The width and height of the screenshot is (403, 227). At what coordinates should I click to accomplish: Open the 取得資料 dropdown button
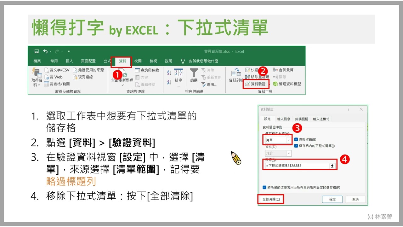[37, 77]
